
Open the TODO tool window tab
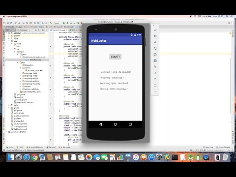click(20, 147)
